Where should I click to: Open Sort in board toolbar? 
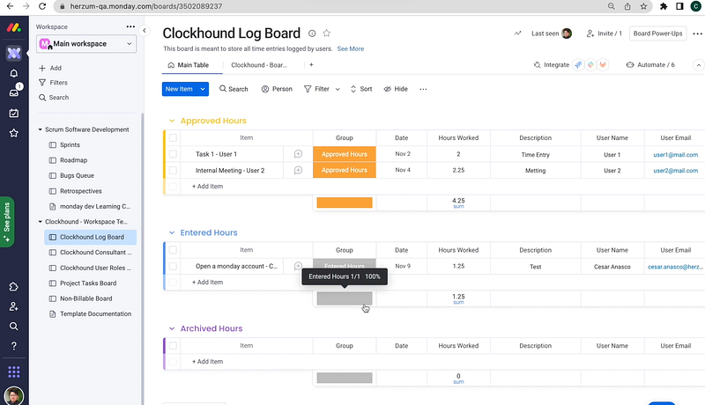[361, 89]
